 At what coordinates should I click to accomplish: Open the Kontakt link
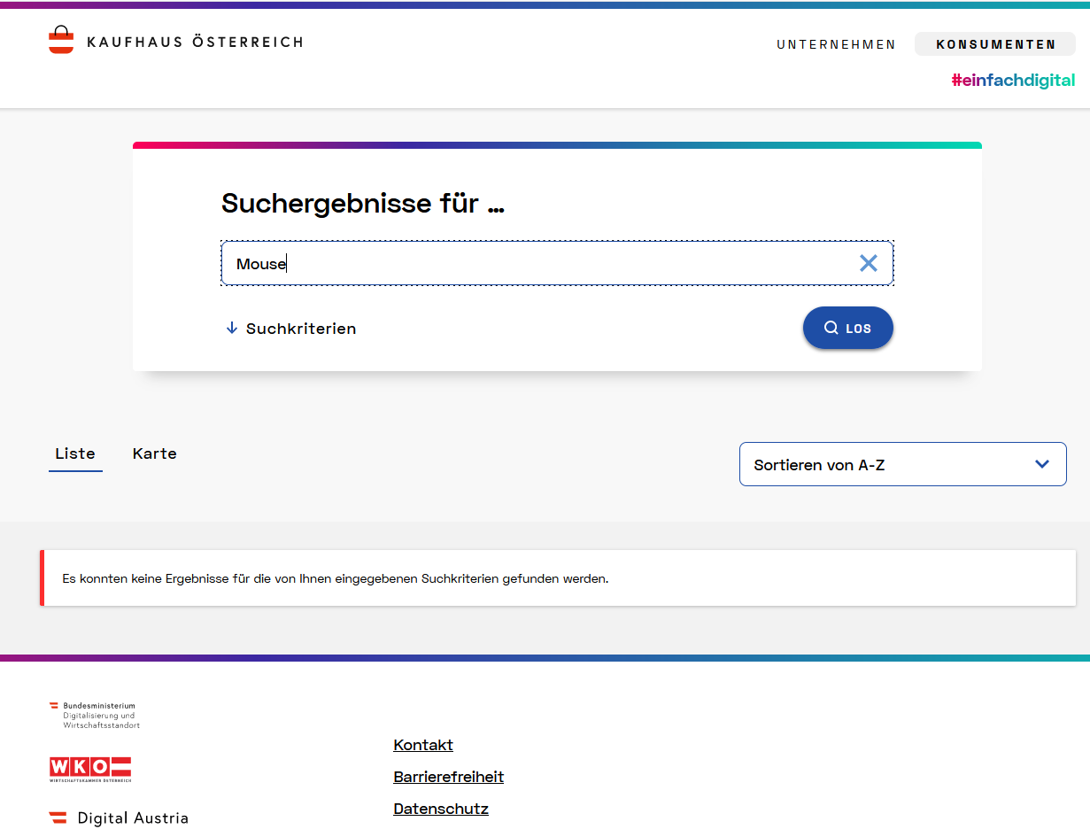(423, 745)
